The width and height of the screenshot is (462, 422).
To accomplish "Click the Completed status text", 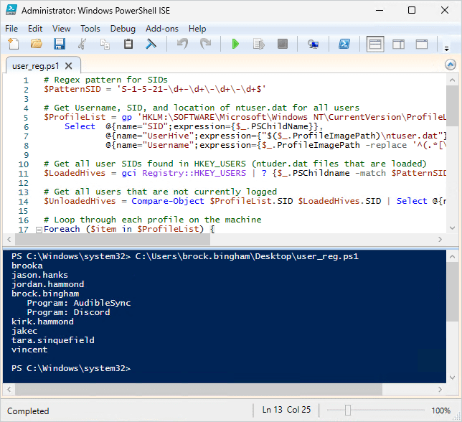I will tap(28, 411).
